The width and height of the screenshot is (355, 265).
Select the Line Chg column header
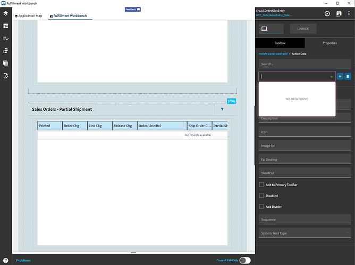point(99,126)
